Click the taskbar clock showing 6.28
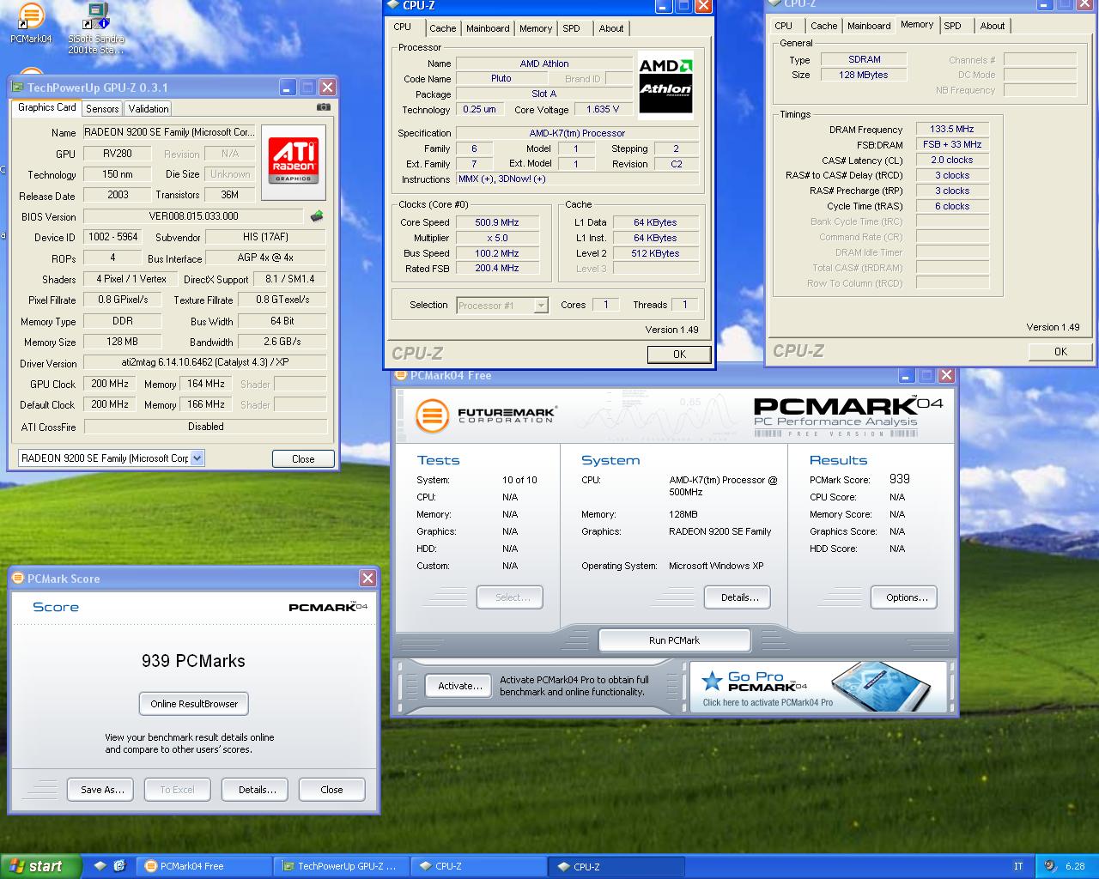This screenshot has width=1099, height=879. coord(1074,867)
